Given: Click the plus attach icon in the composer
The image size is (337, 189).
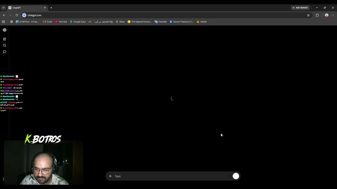Looking at the screenshot, I should [110, 176].
